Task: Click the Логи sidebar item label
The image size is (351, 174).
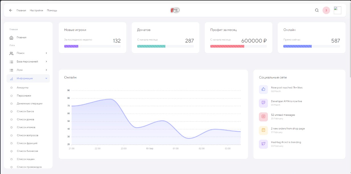Action: pos(20,70)
